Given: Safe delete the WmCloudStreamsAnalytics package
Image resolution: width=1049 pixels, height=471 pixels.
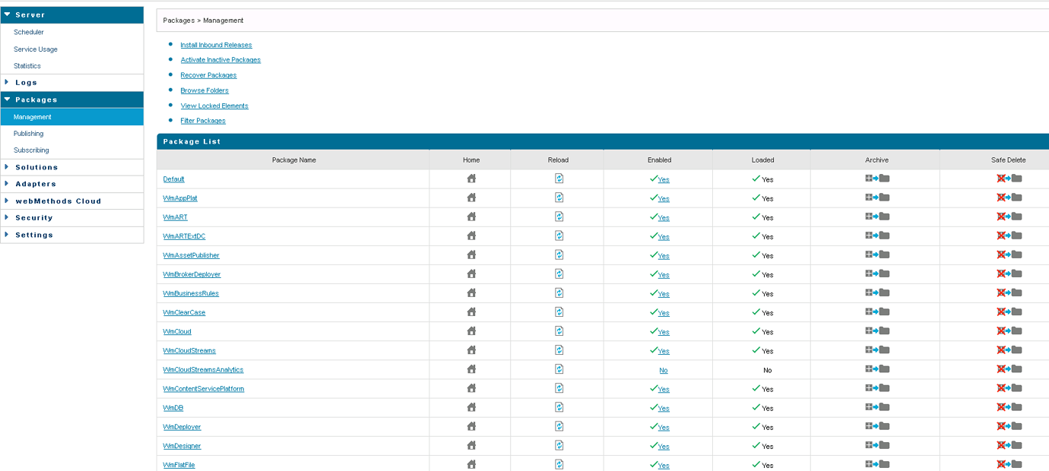Looking at the screenshot, I should [x=1009, y=369].
